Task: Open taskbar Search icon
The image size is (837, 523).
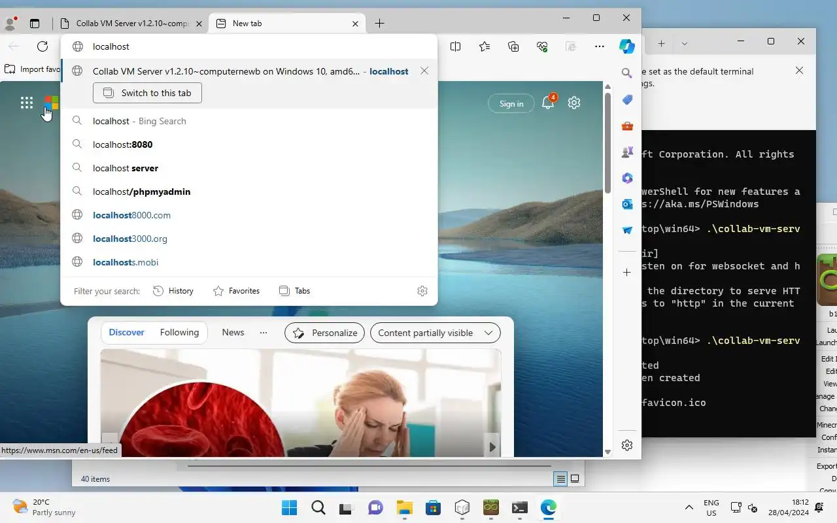Action: 318,507
